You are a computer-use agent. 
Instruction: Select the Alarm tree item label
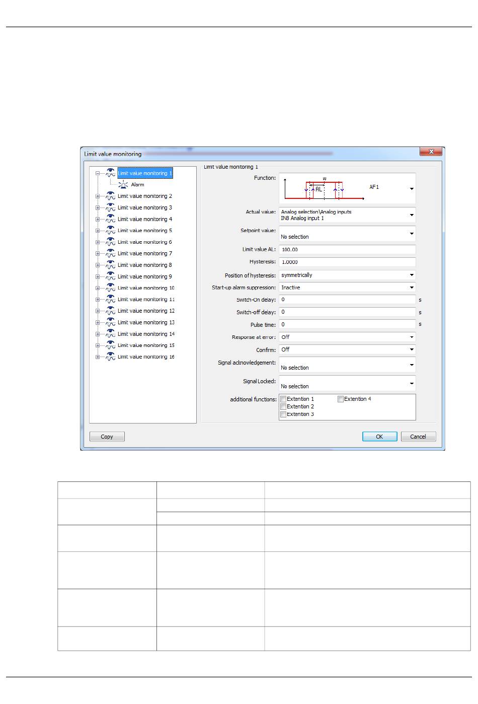pyautogui.click(x=137, y=185)
